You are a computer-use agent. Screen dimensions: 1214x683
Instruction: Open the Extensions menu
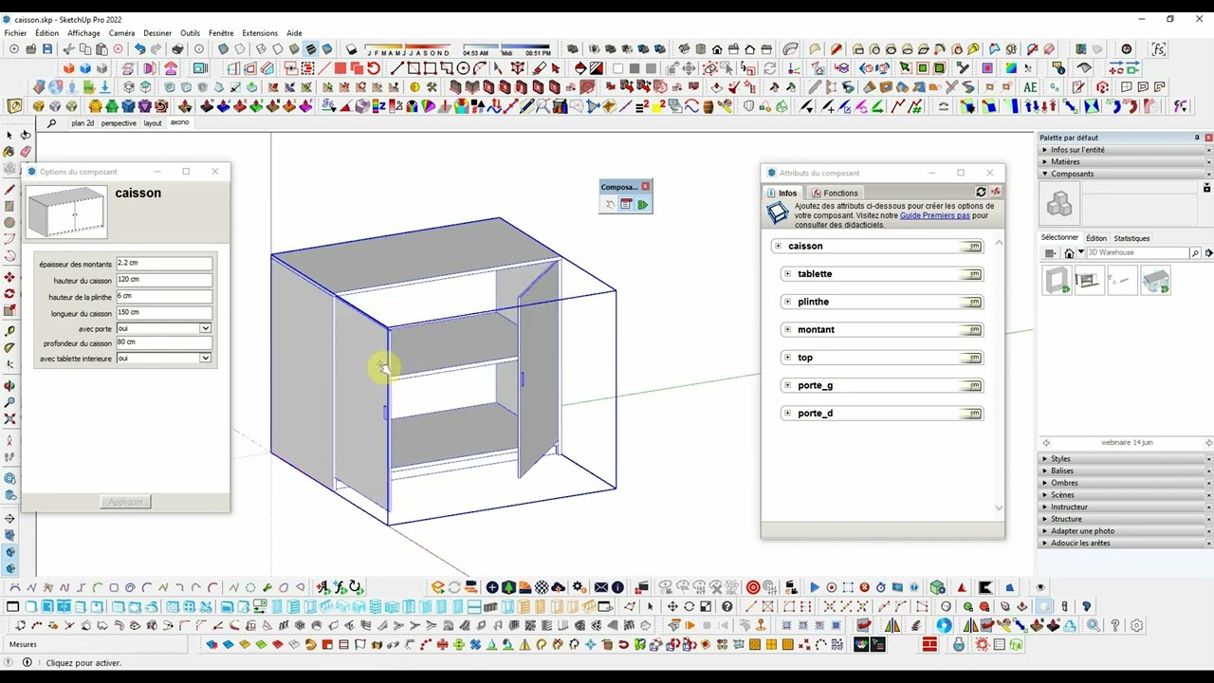[260, 33]
